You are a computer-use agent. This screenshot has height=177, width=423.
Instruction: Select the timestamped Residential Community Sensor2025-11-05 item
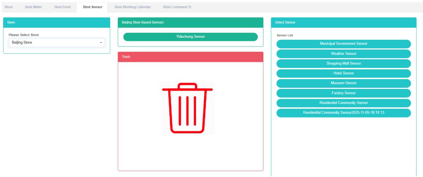click(x=343, y=113)
